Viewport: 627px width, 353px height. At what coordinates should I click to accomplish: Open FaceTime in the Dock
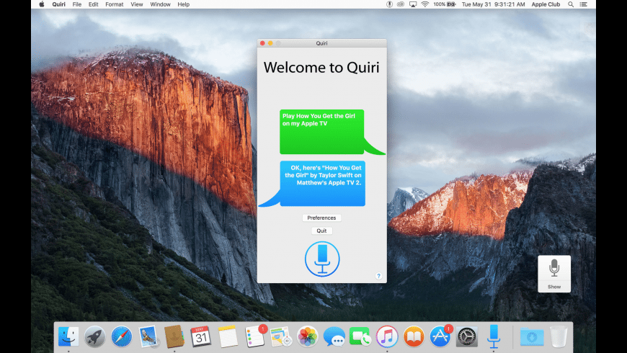pos(360,336)
